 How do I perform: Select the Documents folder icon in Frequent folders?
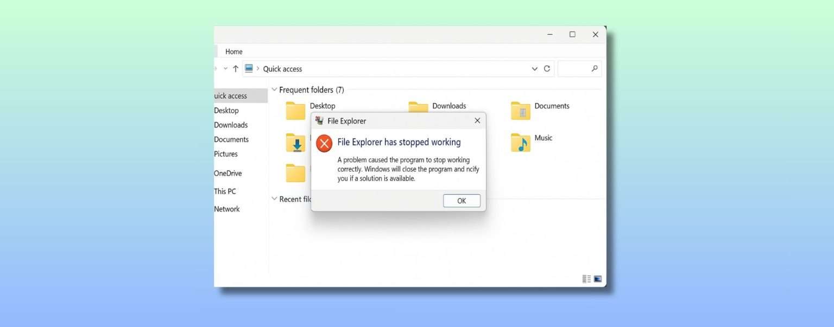521,111
